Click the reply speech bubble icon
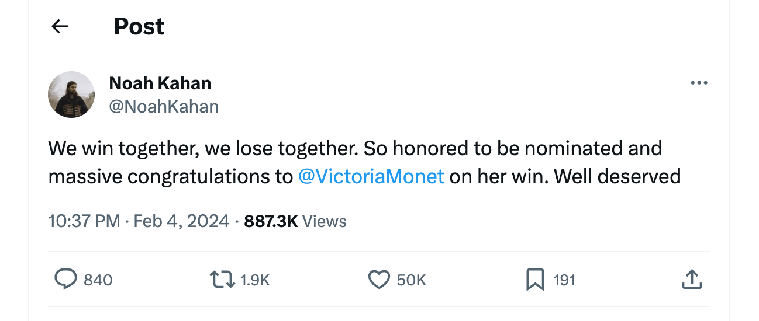Viewport: 759px width, 321px height. 65,280
